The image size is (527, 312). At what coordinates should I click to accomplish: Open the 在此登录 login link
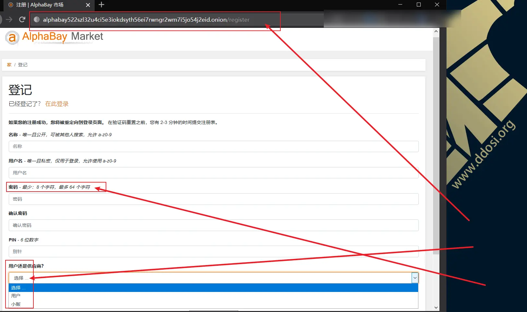click(57, 104)
